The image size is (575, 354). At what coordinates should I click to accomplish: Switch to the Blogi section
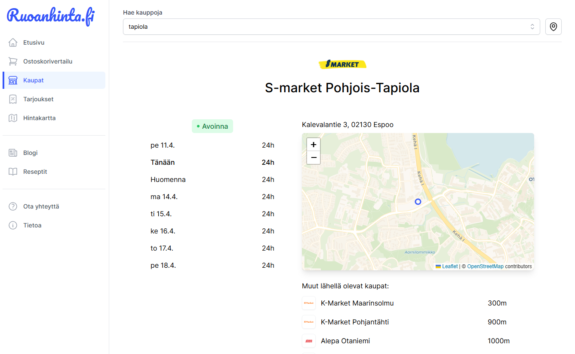tap(31, 152)
